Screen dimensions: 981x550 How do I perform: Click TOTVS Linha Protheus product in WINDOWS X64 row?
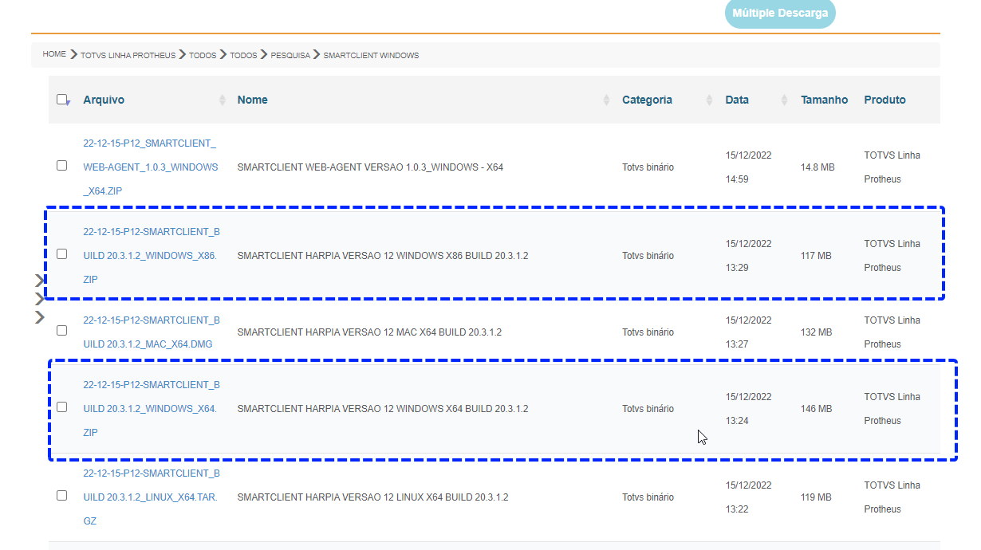coord(892,409)
